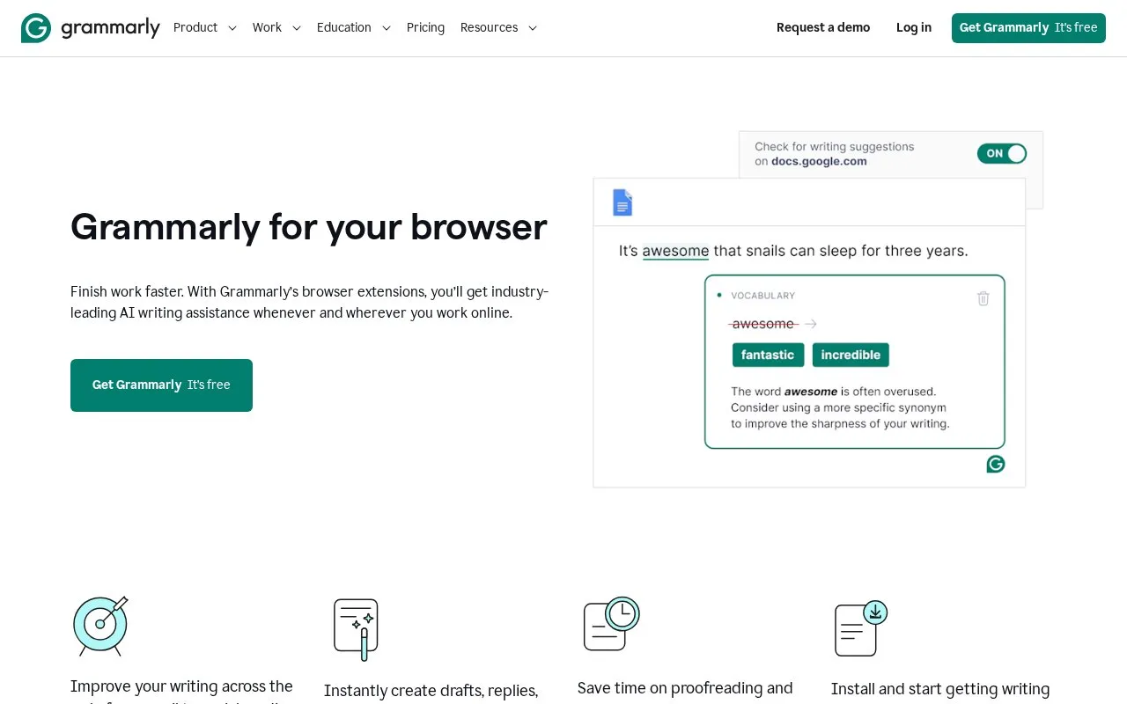The image size is (1127, 704).
Task: Click the target and dart icon
Action: click(x=100, y=626)
